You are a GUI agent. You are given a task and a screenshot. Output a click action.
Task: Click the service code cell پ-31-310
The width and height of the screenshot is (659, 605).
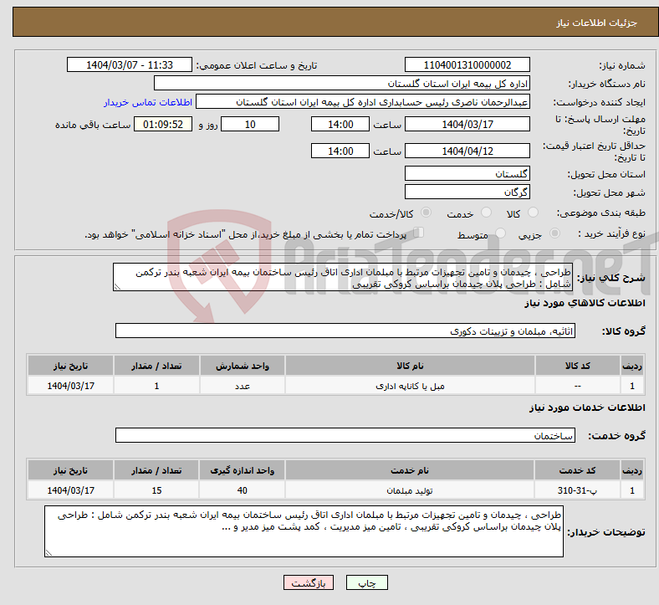(577, 490)
